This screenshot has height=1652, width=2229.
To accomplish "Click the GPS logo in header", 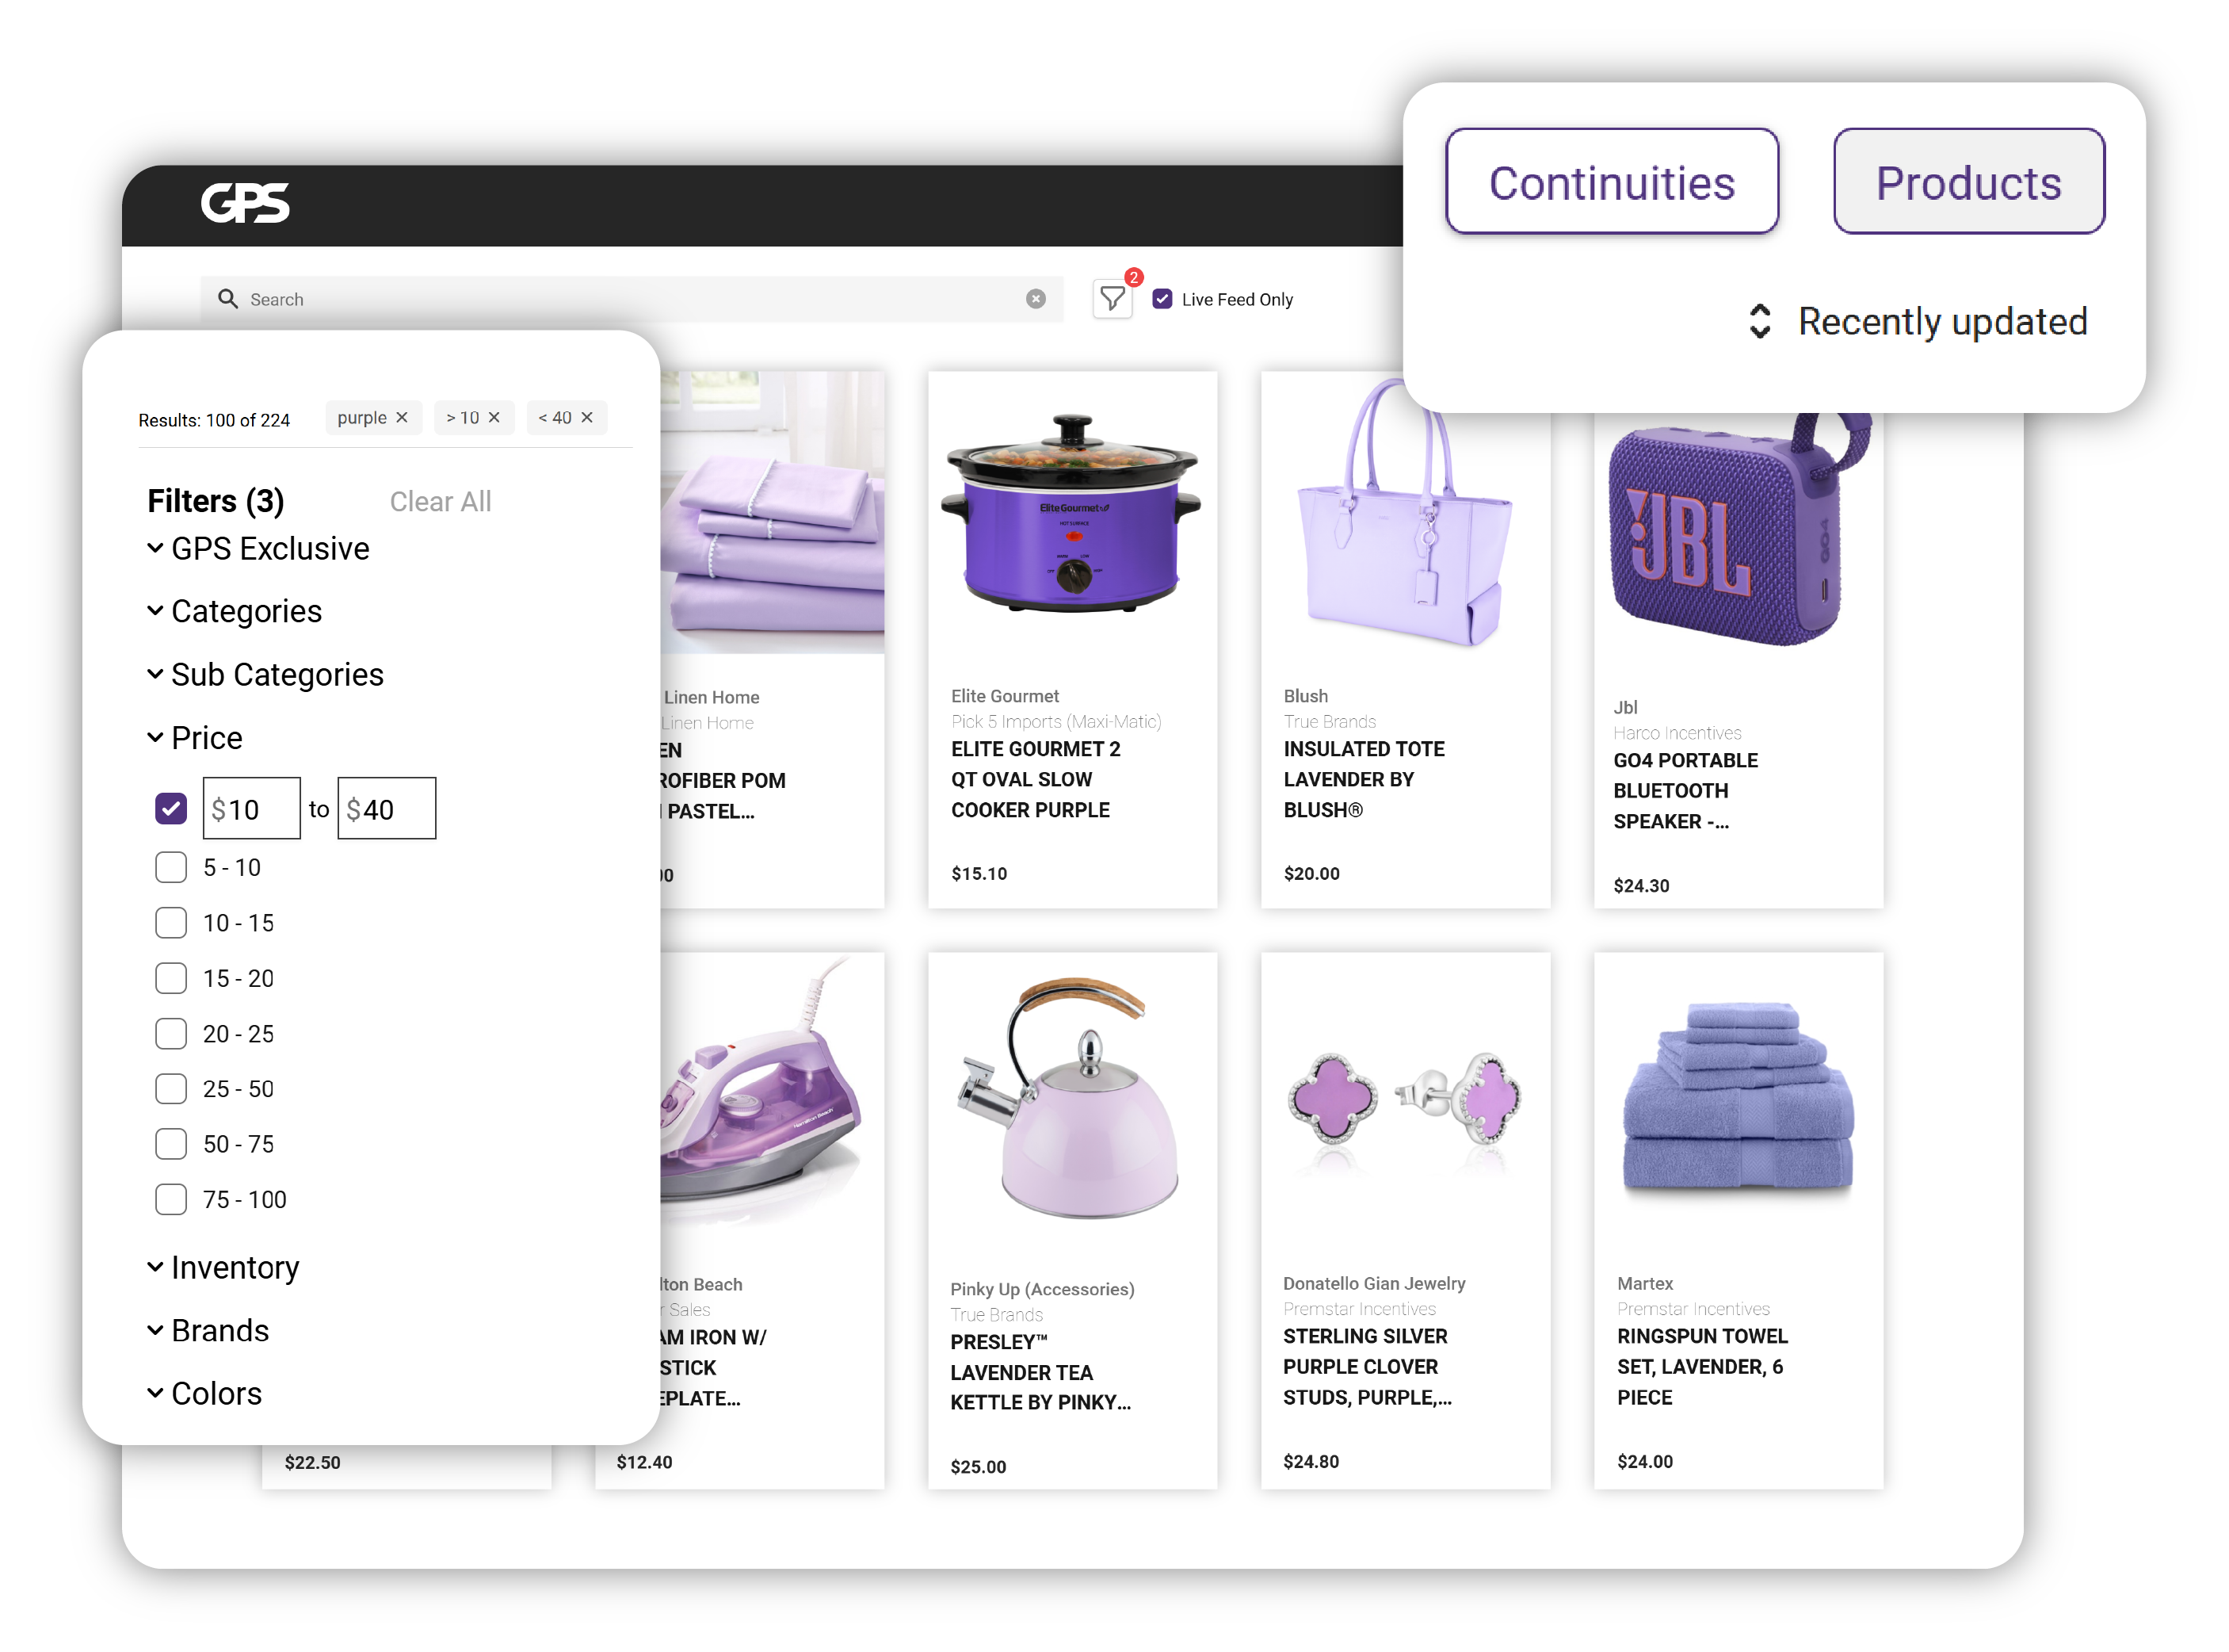I will (x=245, y=203).
